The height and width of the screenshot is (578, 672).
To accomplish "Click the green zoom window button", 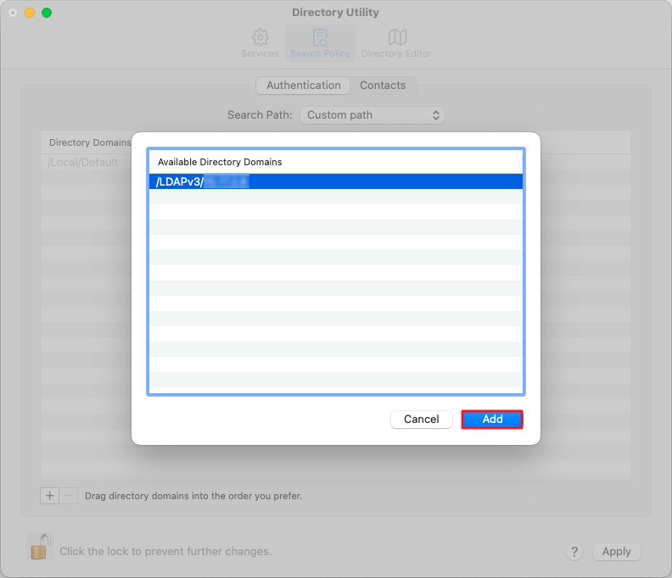I will coord(47,13).
